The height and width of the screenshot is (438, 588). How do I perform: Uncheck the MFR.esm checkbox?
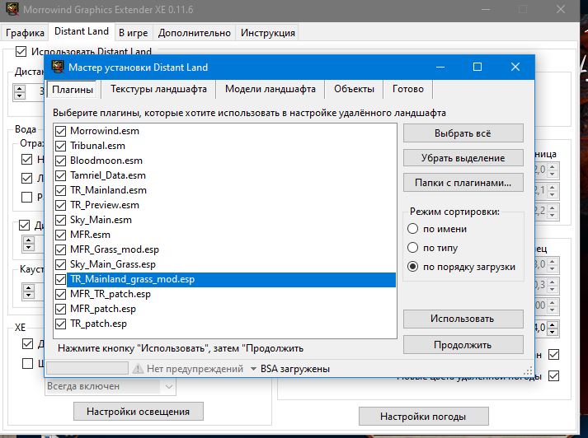pos(60,235)
